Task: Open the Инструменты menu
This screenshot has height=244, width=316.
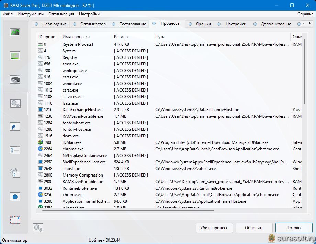Action: pyautogui.click(x=31, y=14)
